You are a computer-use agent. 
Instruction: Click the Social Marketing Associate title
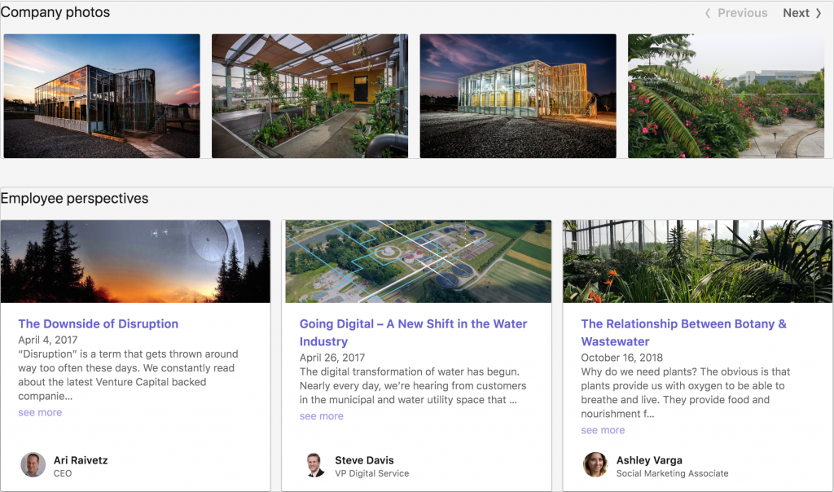pos(672,473)
